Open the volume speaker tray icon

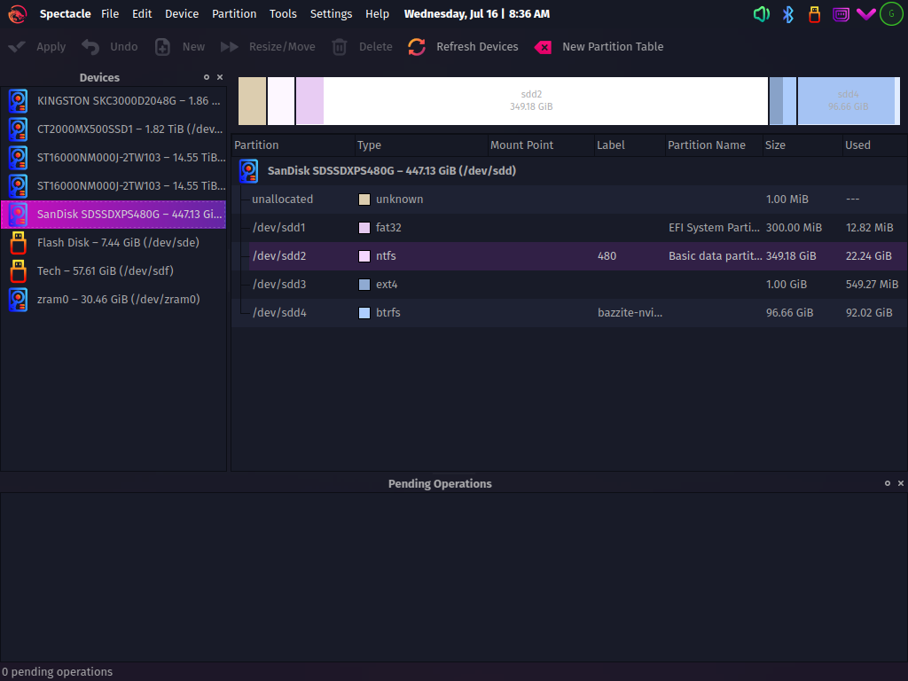[762, 14]
